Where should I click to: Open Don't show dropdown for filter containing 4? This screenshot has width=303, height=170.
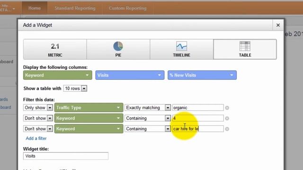coord(38,118)
